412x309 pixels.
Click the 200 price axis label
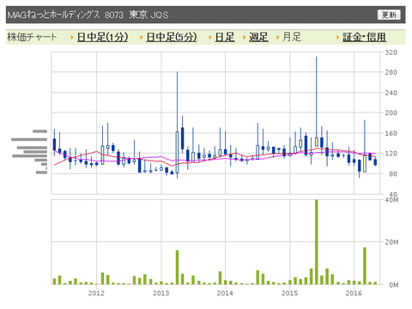click(x=391, y=112)
